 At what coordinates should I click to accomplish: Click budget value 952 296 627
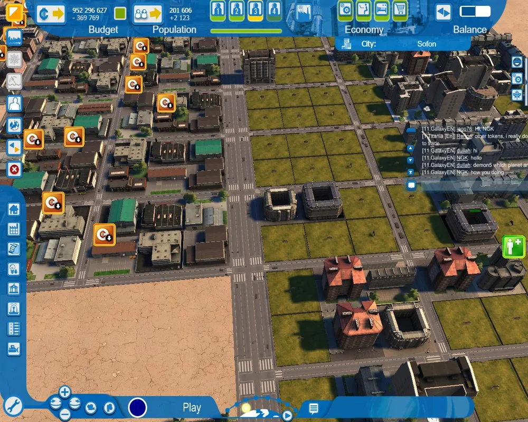pyautogui.click(x=90, y=11)
